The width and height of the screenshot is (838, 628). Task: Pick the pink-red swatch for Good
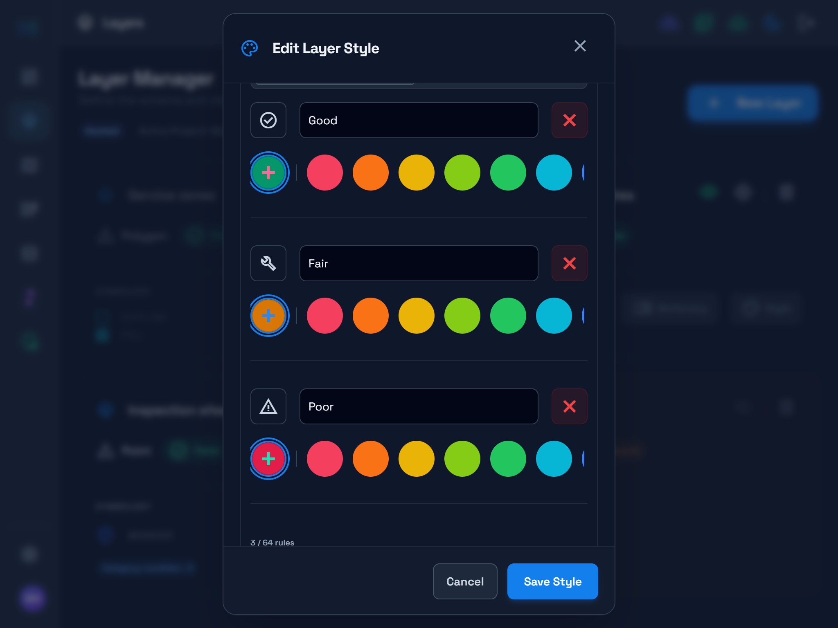(x=325, y=173)
